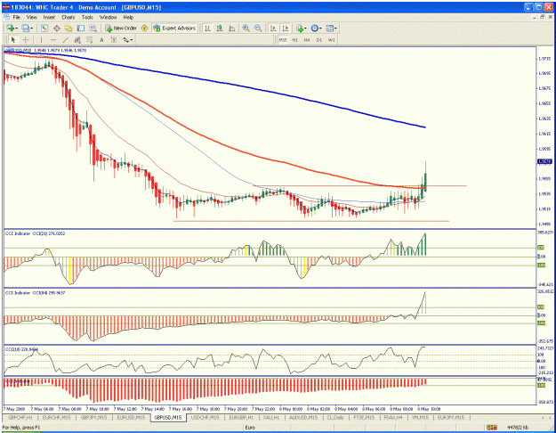The image size is (556, 433).
Task: Select the Trendline drawing tool
Action: coord(65,40)
